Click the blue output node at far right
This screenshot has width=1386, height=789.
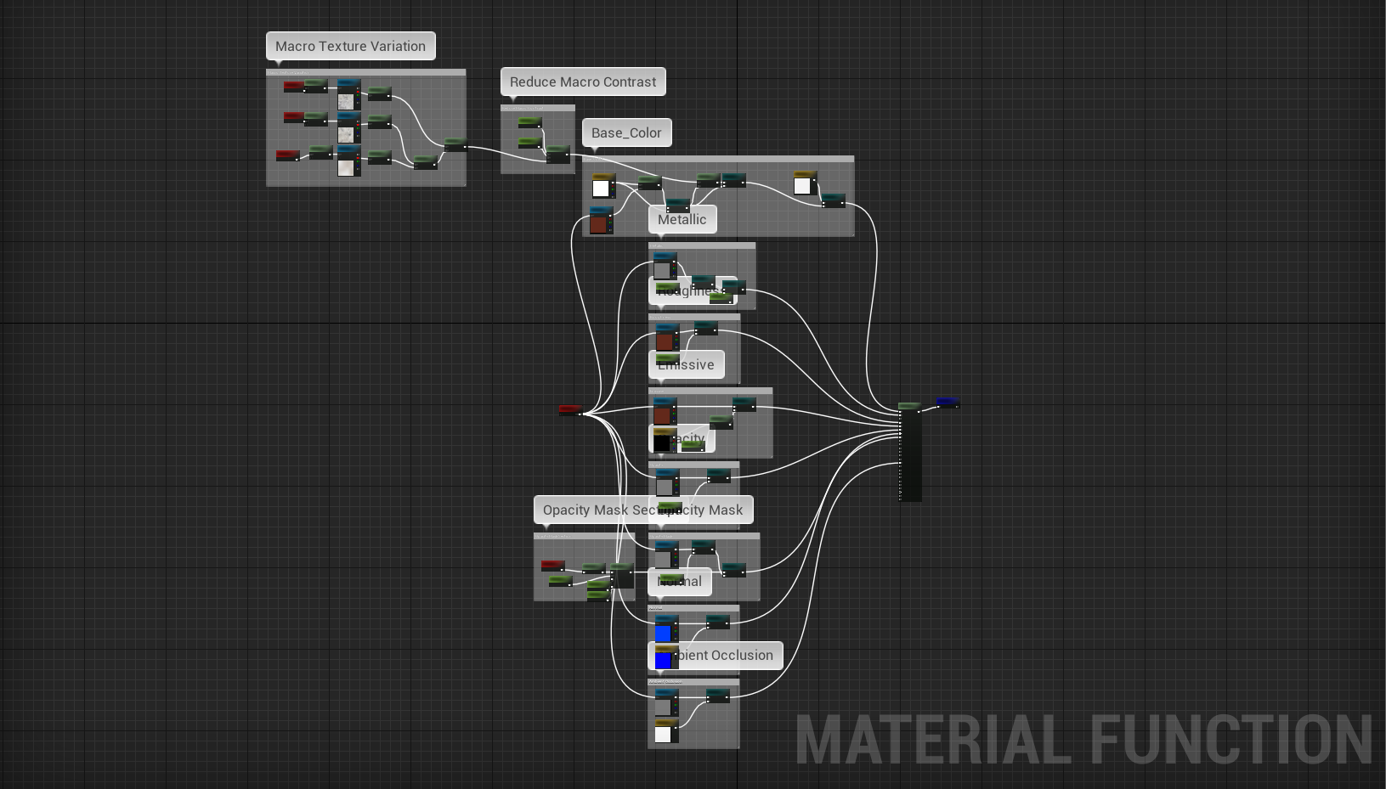pyautogui.click(x=948, y=402)
